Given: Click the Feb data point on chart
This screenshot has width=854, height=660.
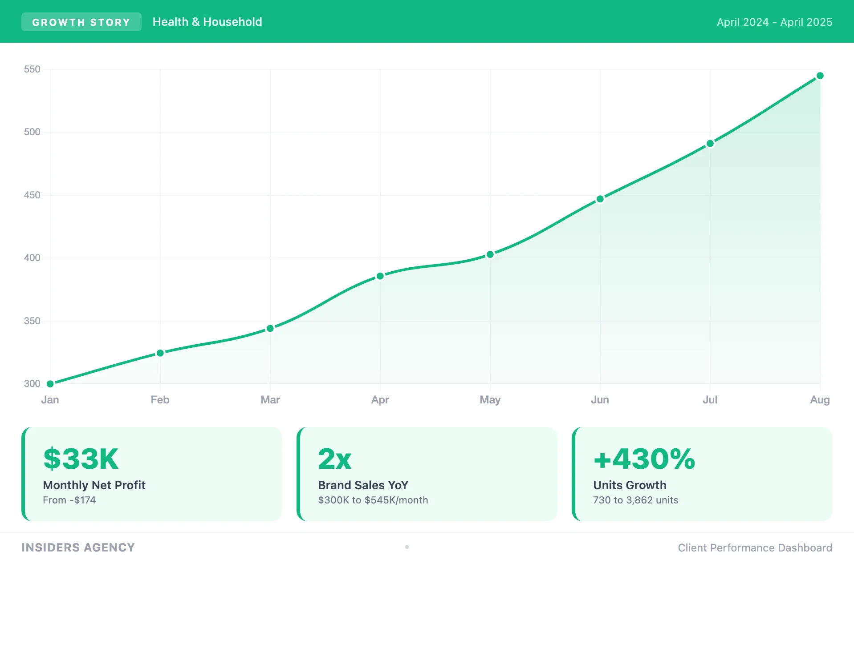Looking at the screenshot, I should pyautogui.click(x=160, y=353).
